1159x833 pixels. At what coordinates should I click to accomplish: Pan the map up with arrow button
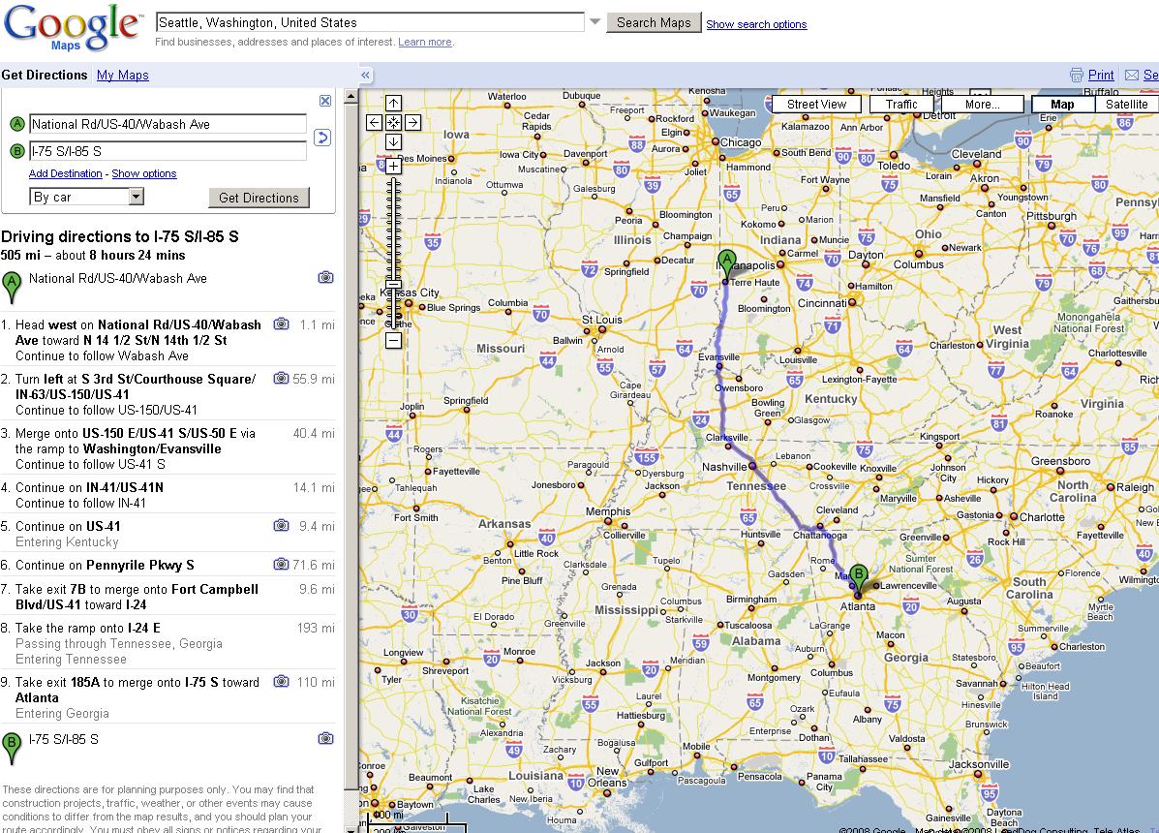click(393, 104)
